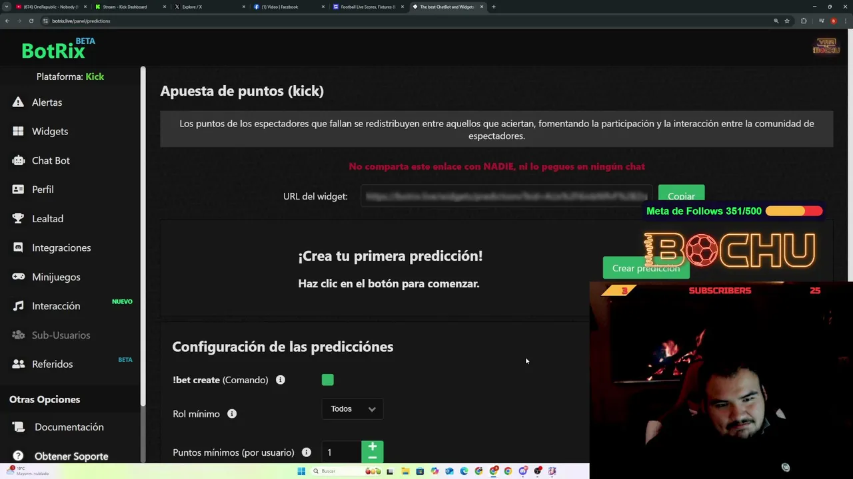
Task: Click the Widgets grid icon
Action: 18,131
